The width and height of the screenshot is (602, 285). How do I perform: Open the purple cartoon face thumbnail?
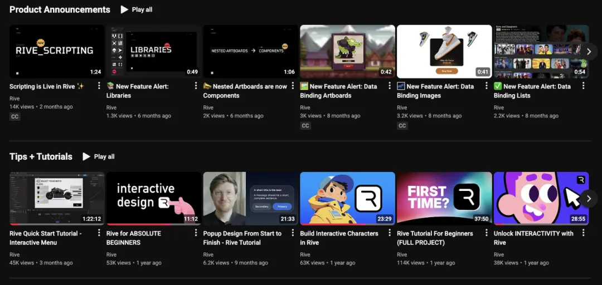(x=541, y=198)
